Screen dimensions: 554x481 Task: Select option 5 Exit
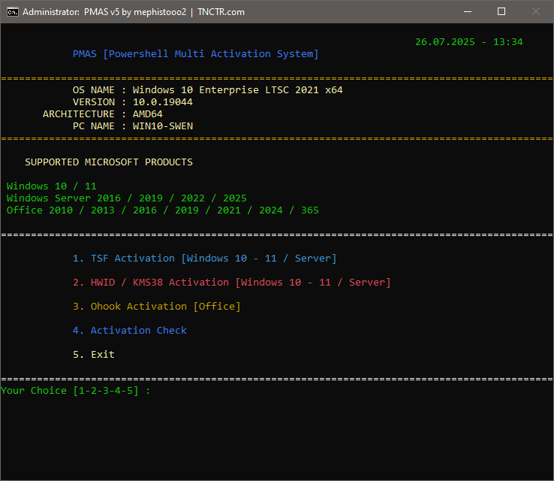[x=94, y=355]
